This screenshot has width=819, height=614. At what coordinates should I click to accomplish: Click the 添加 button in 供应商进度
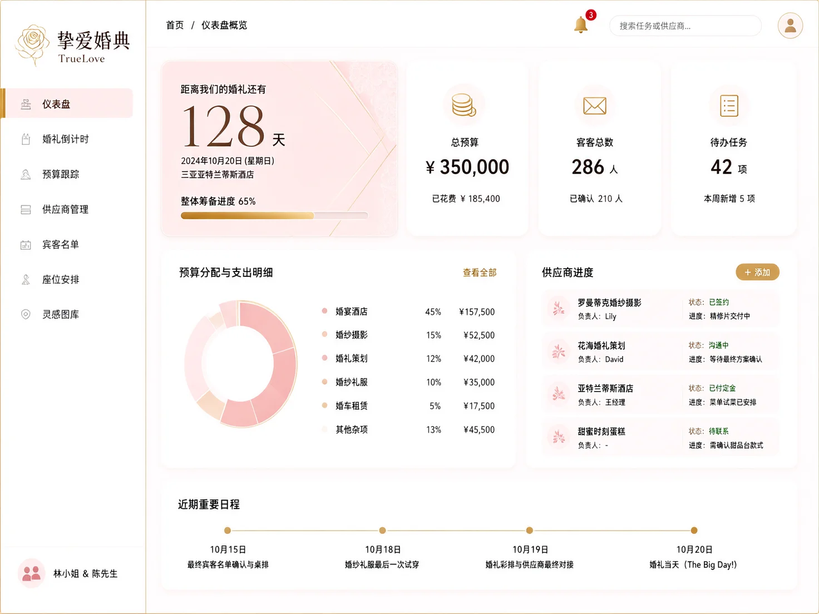tap(757, 272)
